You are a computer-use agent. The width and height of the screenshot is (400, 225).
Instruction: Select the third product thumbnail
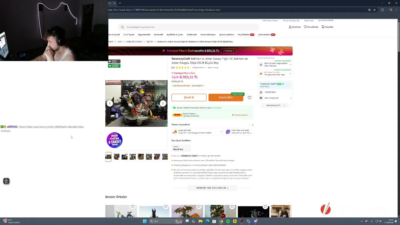click(x=124, y=157)
